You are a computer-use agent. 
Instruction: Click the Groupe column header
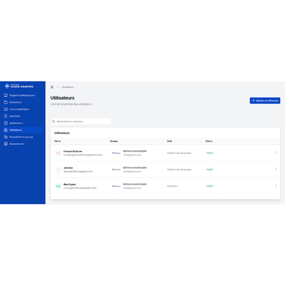pos(114,142)
